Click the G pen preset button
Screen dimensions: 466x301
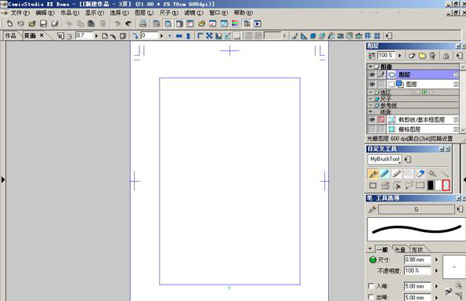pos(416,209)
